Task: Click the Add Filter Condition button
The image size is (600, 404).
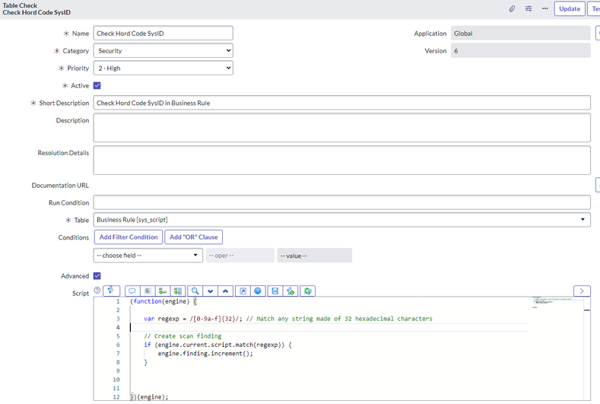Action: click(x=129, y=237)
